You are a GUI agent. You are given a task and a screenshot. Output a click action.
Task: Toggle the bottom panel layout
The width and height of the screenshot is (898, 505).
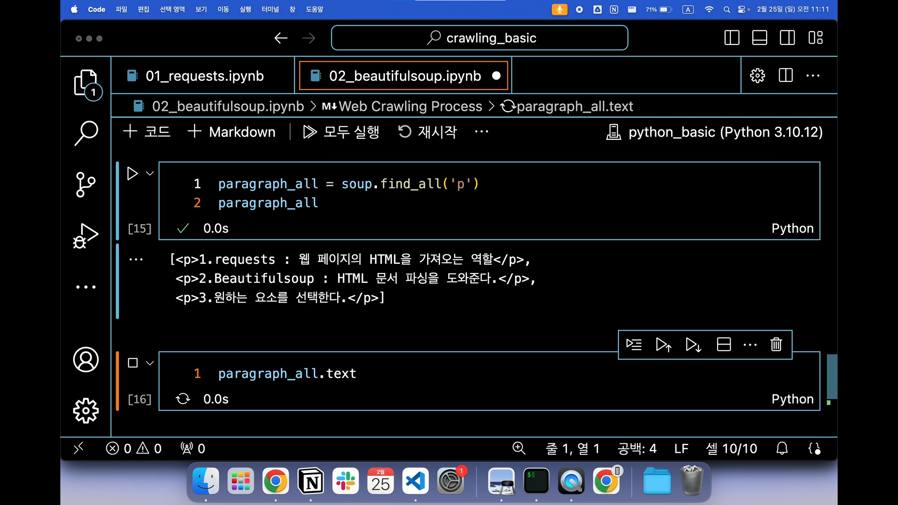point(759,38)
